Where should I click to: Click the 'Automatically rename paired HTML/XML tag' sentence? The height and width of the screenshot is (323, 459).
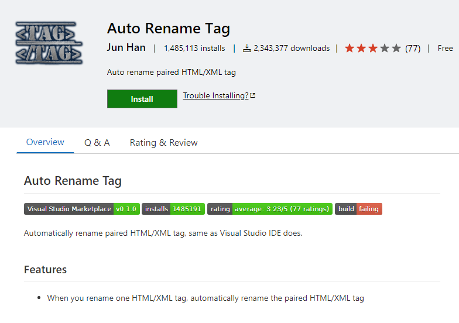[x=163, y=233]
